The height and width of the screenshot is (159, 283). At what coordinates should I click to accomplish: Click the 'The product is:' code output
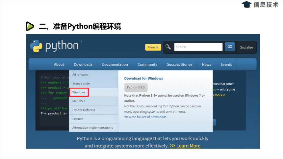(x=55, y=113)
